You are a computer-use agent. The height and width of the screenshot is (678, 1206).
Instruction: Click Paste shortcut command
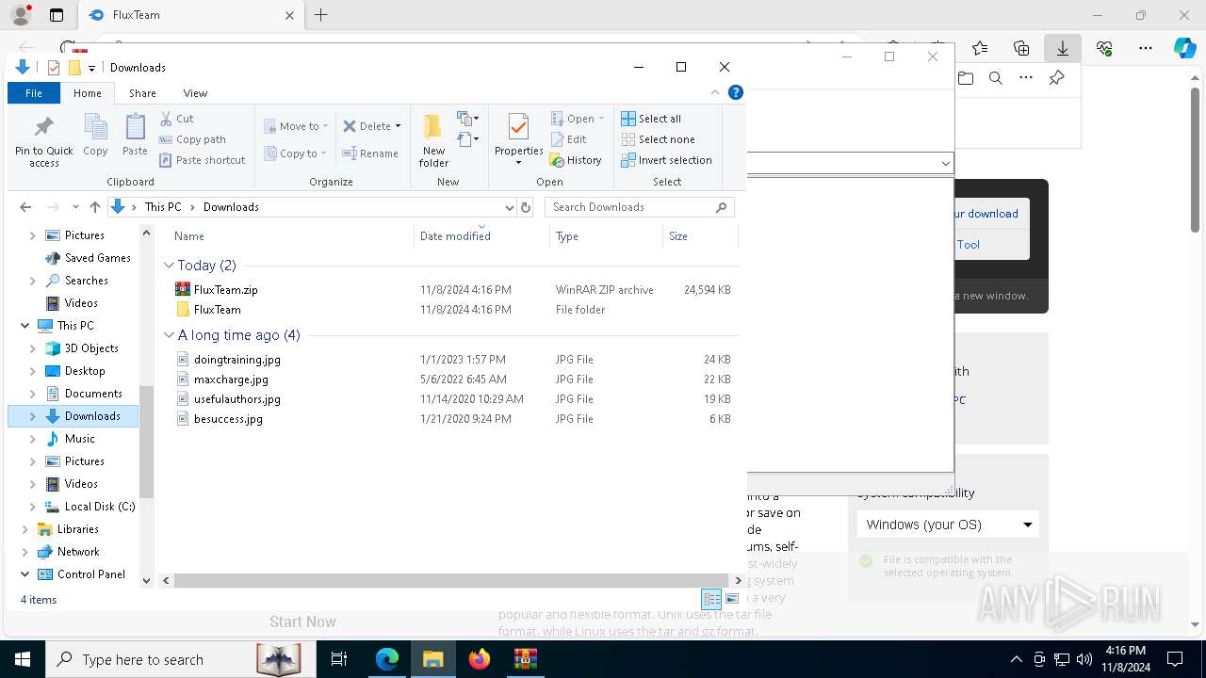pos(202,160)
